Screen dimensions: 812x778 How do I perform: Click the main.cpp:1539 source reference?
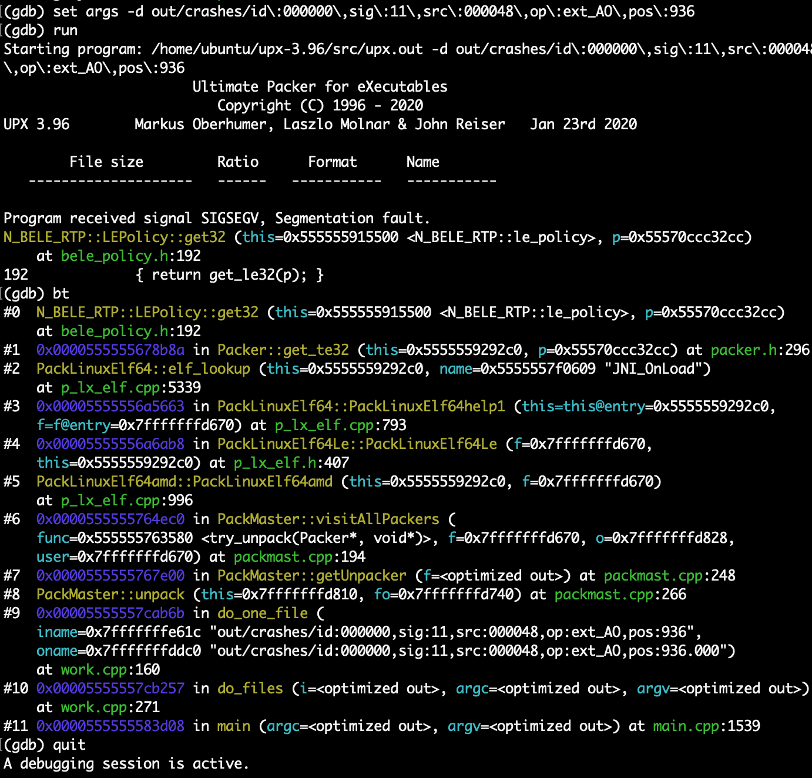(x=706, y=726)
